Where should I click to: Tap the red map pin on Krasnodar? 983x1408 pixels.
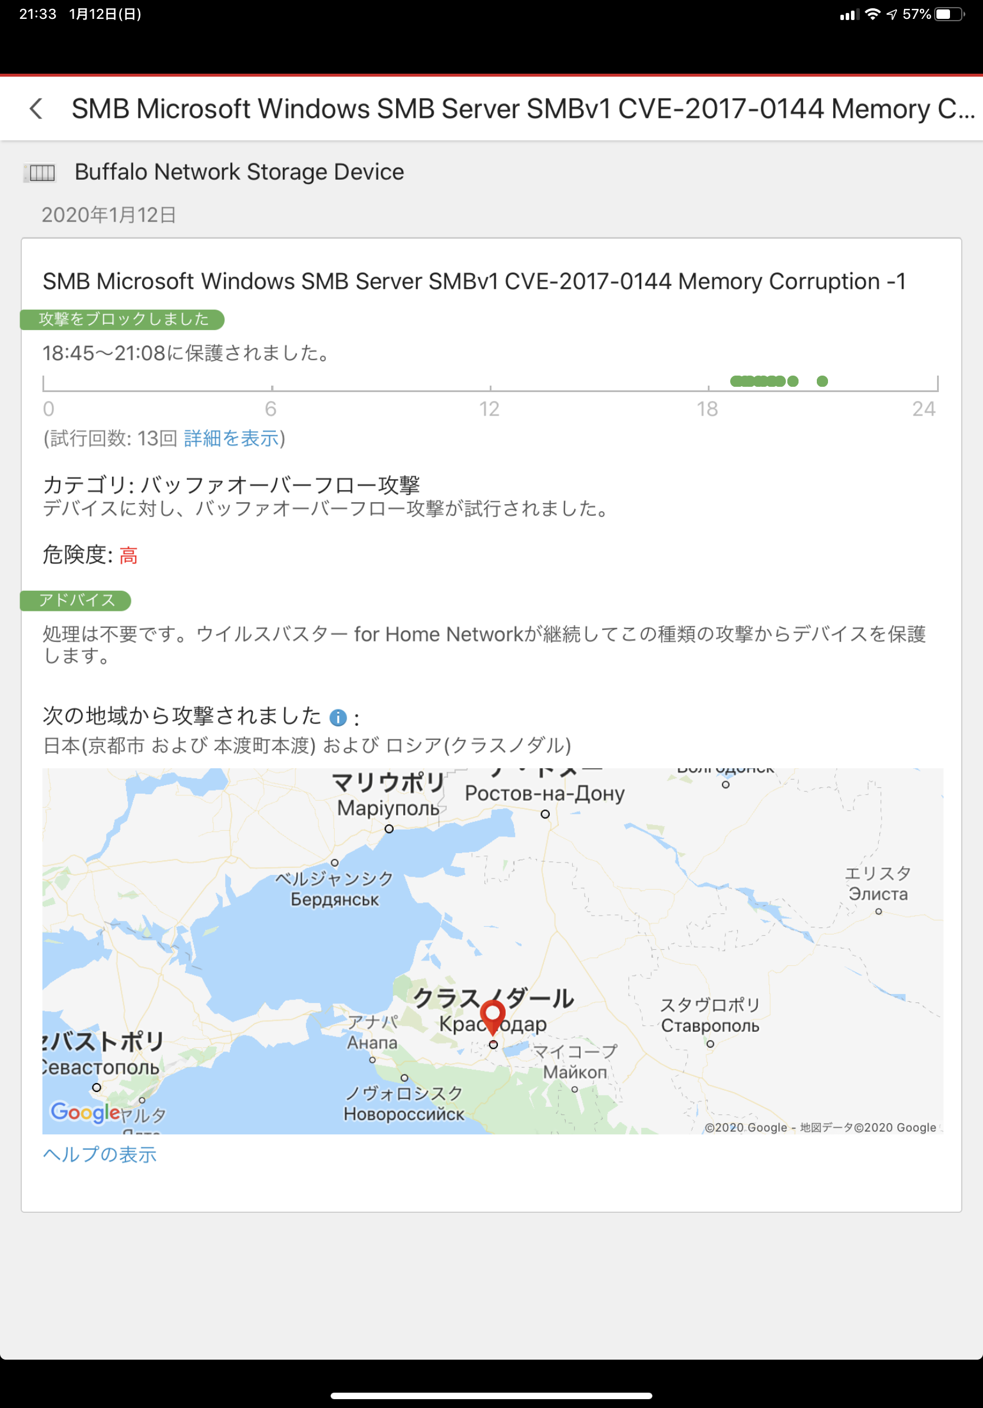pyautogui.click(x=492, y=1017)
